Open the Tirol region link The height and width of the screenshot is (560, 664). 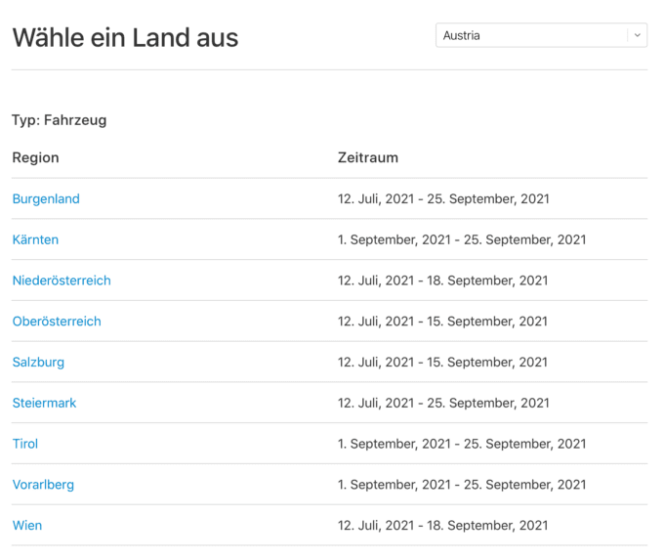pos(25,444)
